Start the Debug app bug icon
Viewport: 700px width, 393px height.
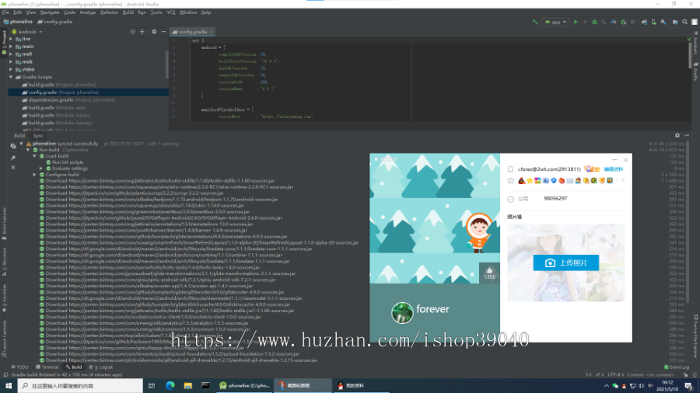coord(594,22)
